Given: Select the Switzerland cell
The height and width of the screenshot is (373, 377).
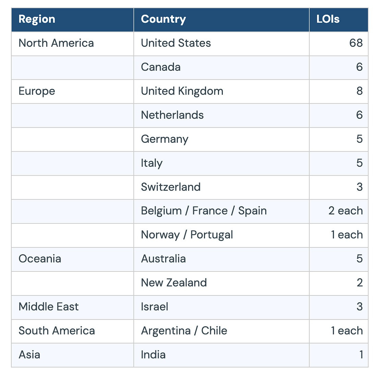Looking at the screenshot, I should 221,187.
